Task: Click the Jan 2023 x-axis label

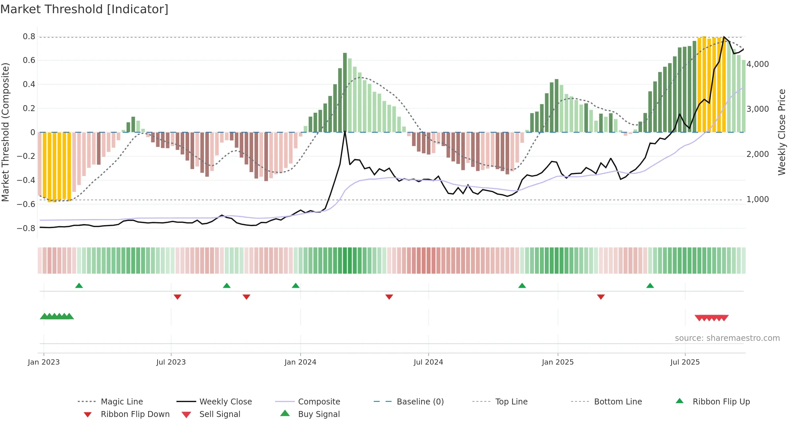Action: 44,362
